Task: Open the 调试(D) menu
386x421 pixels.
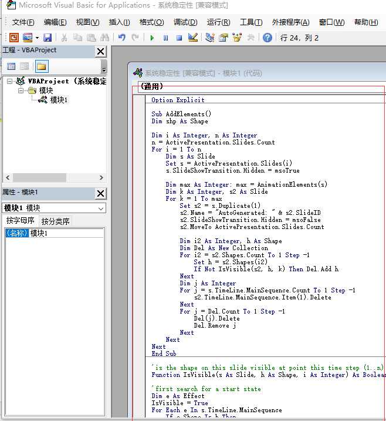Action: [185, 22]
